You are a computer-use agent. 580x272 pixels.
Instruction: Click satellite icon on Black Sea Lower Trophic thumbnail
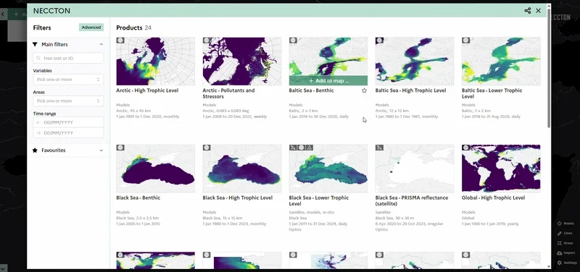click(293, 148)
